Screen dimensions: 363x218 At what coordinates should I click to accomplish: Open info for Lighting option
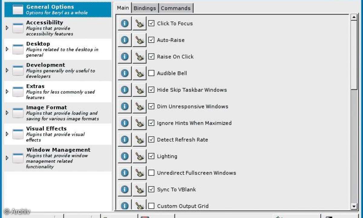point(125,156)
